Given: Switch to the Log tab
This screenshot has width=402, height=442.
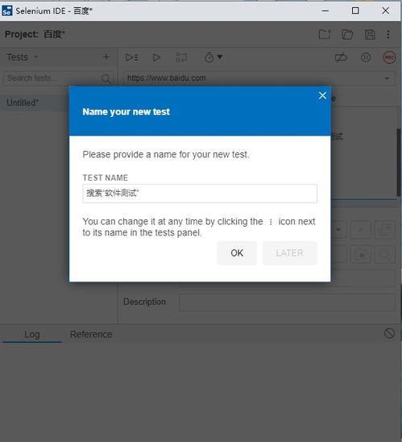Looking at the screenshot, I should click(31, 334).
